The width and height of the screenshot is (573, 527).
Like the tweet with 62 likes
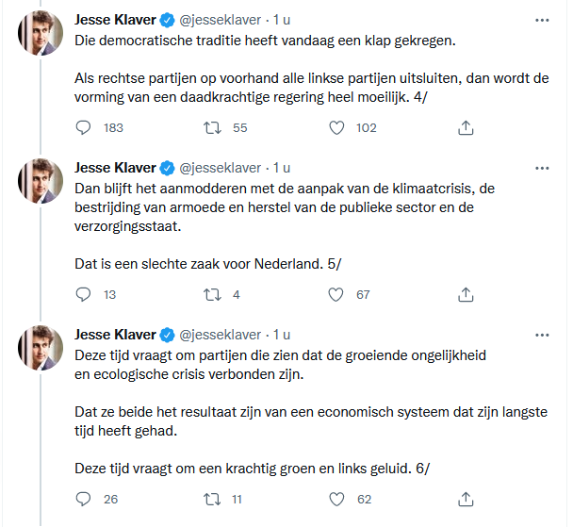(x=335, y=499)
